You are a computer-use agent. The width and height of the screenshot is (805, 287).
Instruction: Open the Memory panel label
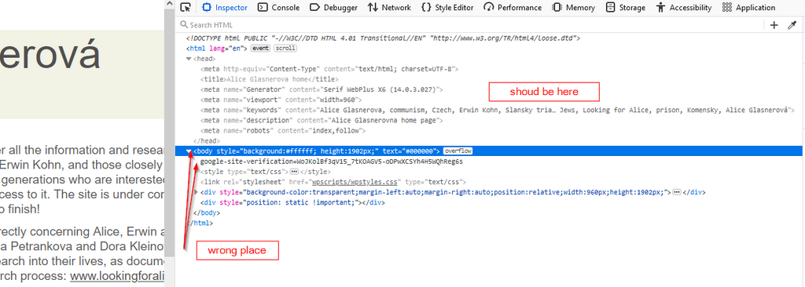pyautogui.click(x=580, y=8)
